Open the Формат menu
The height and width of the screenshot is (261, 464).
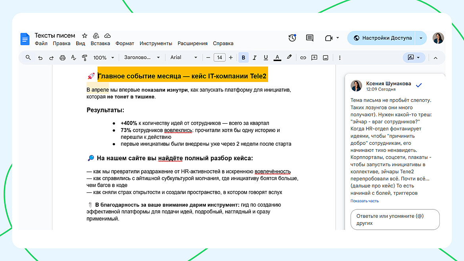(125, 44)
